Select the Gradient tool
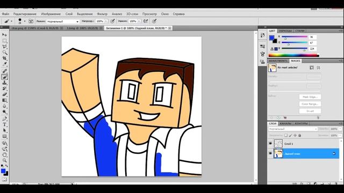344x193 pixels. (4, 100)
